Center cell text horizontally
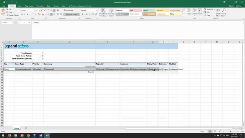Viewport: 245px width, 138px height. coord(51,15)
